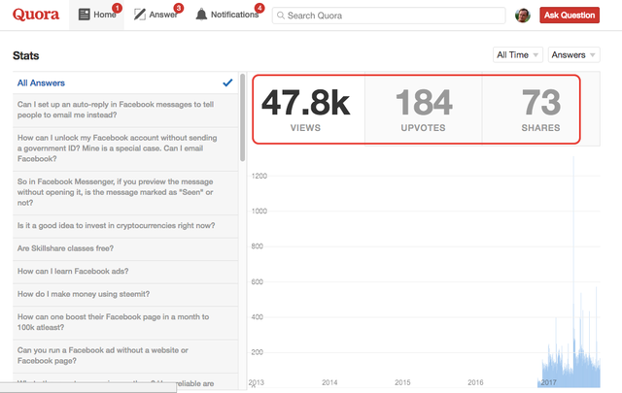This screenshot has width=622, height=393.
Task: Select the unlock my Facebook account question
Action: 125,149
